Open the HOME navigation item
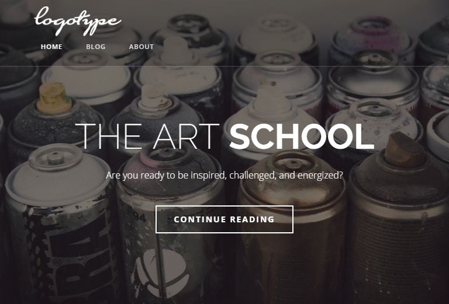The width and height of the screenshot is (449, 304). click(x=51, y=47)
